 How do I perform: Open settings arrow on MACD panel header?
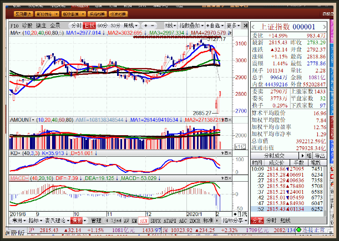click(x=222, y=178)
